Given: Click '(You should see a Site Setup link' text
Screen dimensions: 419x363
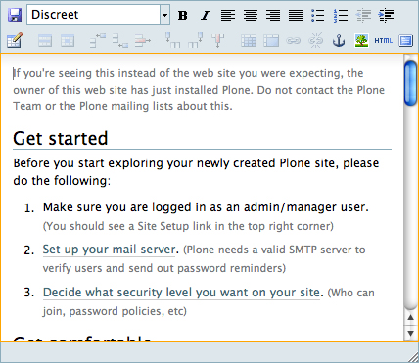Looking at the screenshot, I should [188, 226].
